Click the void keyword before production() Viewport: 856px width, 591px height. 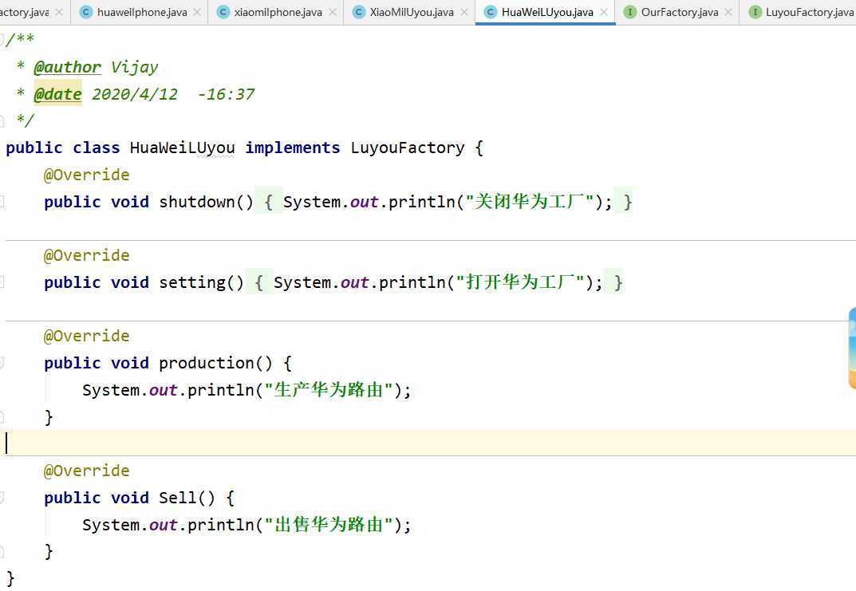130,363
